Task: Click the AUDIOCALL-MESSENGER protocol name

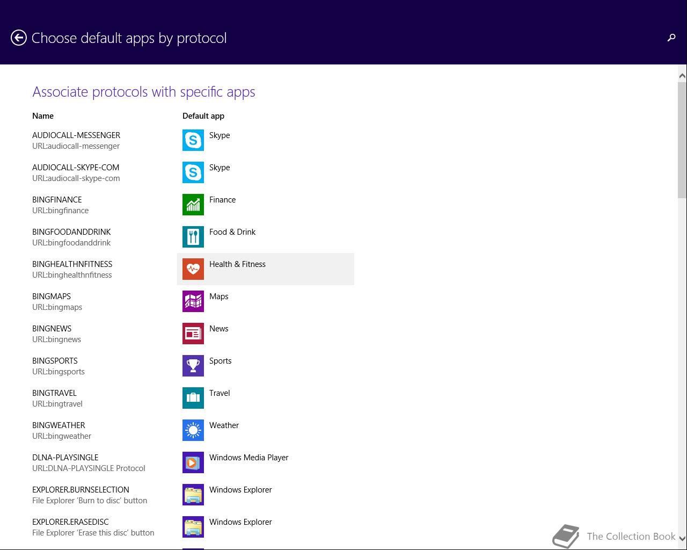Action: [x=76, y=135]
